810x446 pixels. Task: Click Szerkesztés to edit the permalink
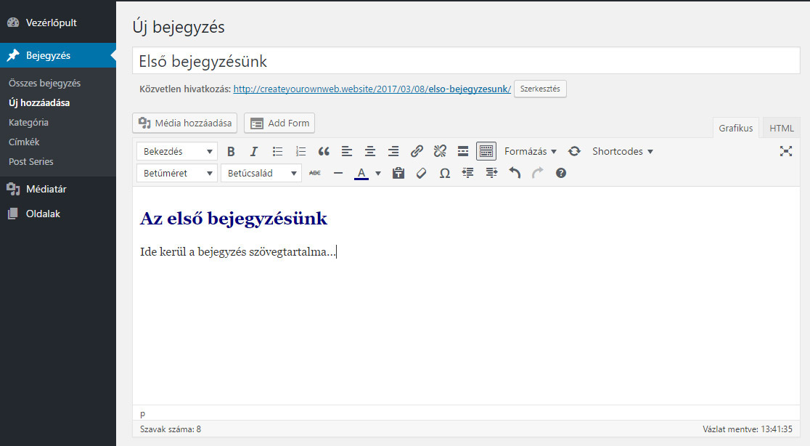coord(540,89)
